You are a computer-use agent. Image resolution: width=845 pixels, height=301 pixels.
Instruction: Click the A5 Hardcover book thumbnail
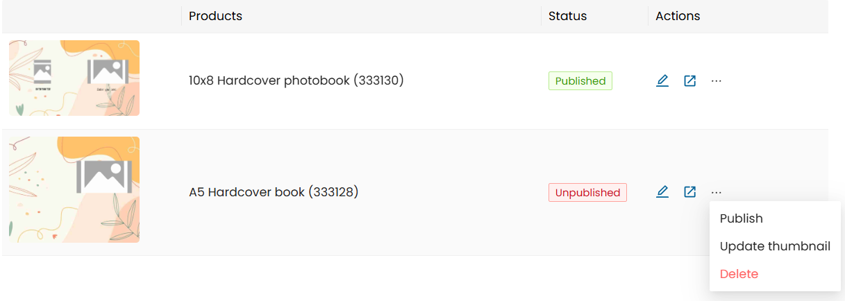[x=74, y=189]
